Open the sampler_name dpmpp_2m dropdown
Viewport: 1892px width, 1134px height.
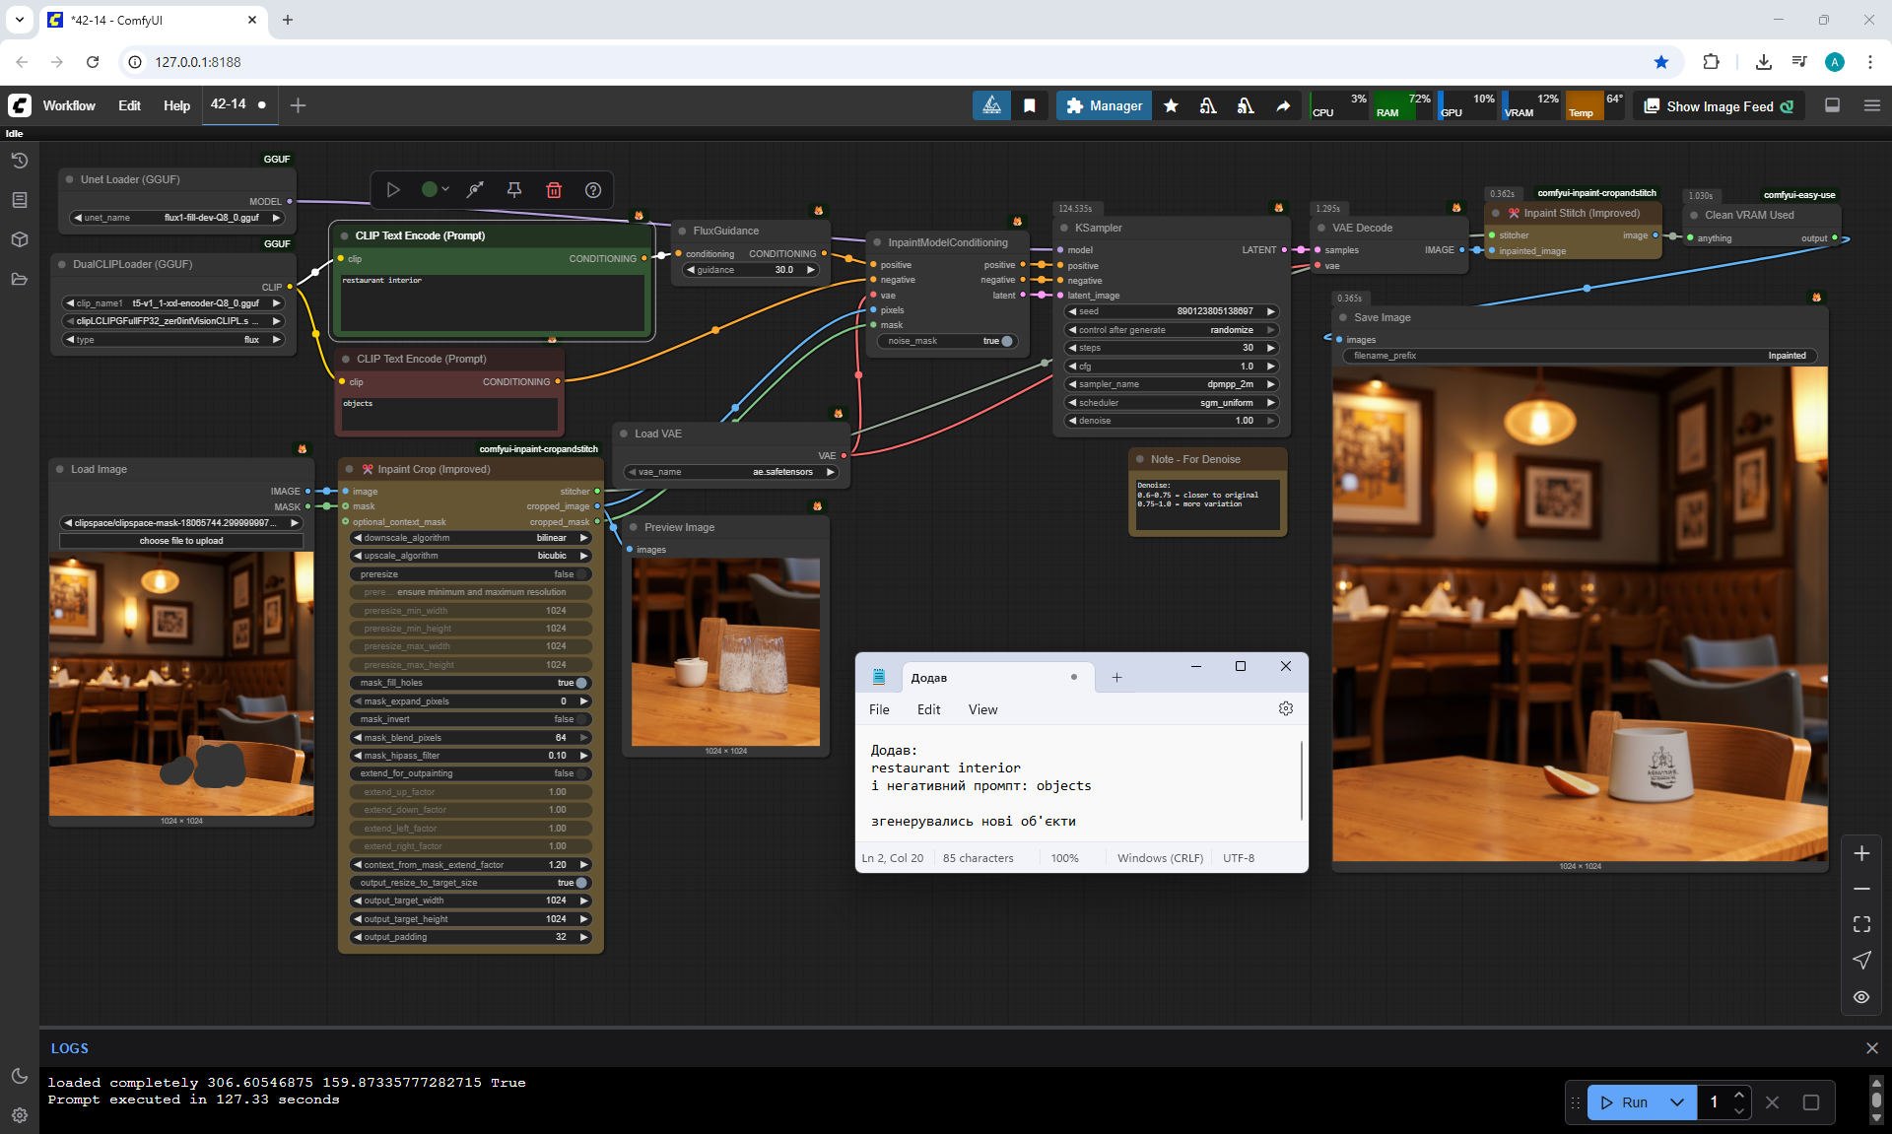tap(1172, 384)
